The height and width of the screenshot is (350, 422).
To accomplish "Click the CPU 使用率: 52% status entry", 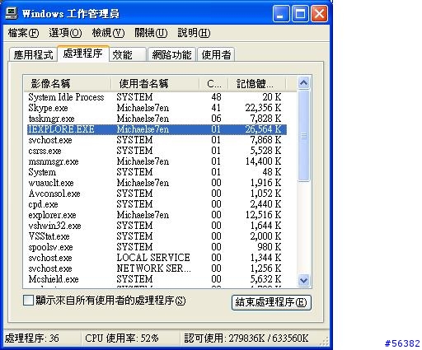I will tap(130, 338).
